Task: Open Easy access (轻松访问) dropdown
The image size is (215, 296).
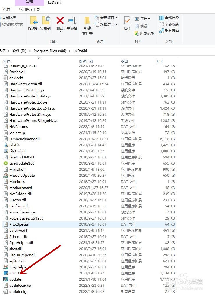Action: (x=106, y=24)
